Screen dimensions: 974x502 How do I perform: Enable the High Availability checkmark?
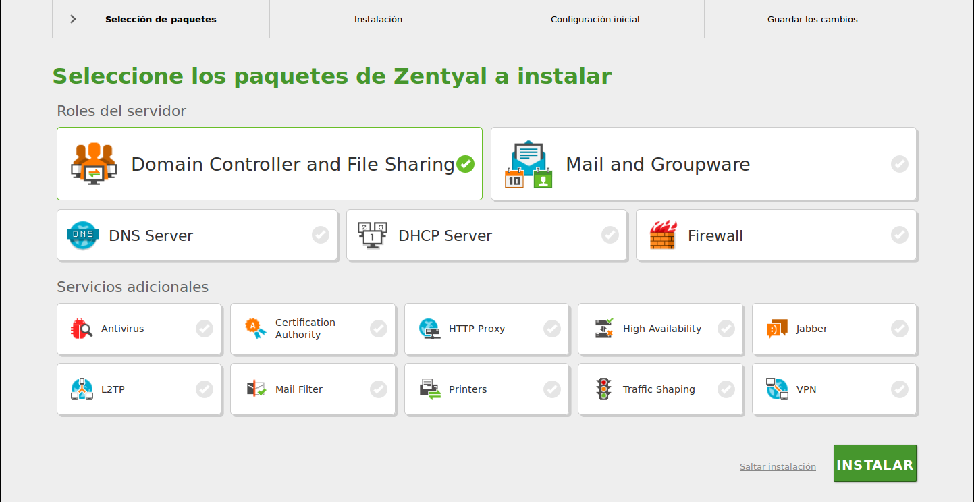pos(726,329)
